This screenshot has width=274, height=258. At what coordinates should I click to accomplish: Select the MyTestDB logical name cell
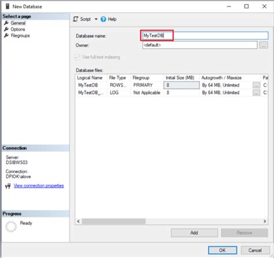[x=91, y=85]
